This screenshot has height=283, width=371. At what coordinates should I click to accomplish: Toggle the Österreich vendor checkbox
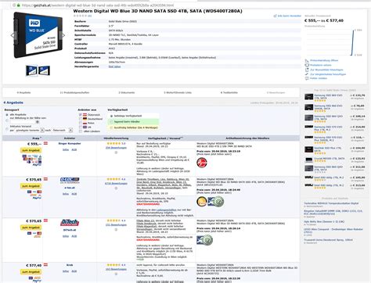[81, 115]
